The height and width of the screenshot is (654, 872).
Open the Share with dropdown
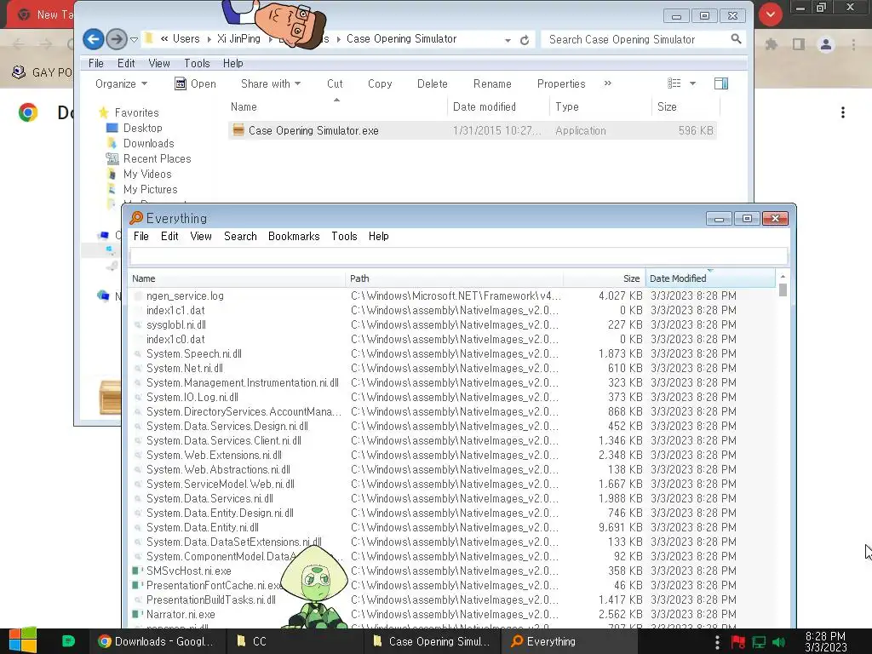[271, 83]
